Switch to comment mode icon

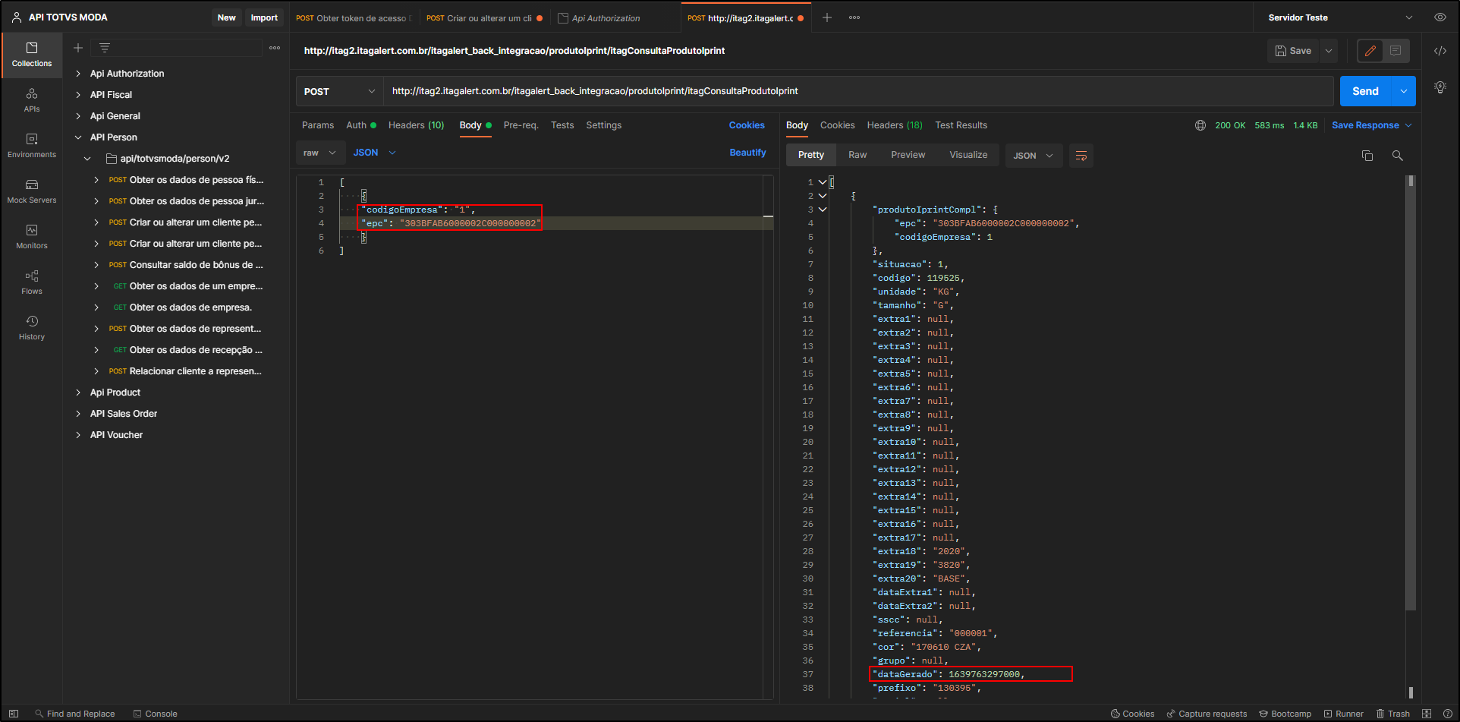coord(1395,51)
